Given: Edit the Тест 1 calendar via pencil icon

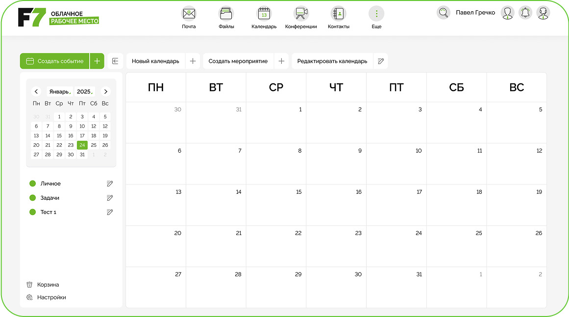Looking at the screenshot, I should coord(110,212).
